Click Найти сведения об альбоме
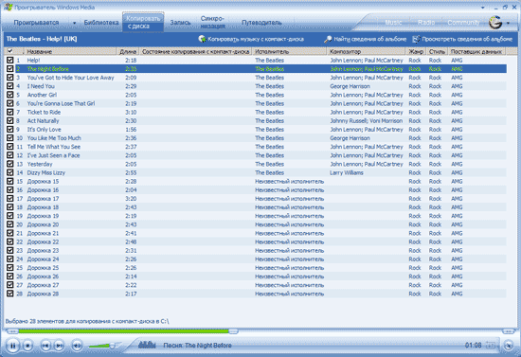 pos(365,39)
